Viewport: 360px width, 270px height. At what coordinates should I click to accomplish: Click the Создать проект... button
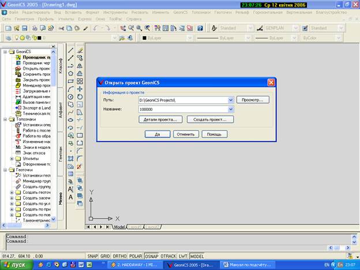[x=210, y=119]
